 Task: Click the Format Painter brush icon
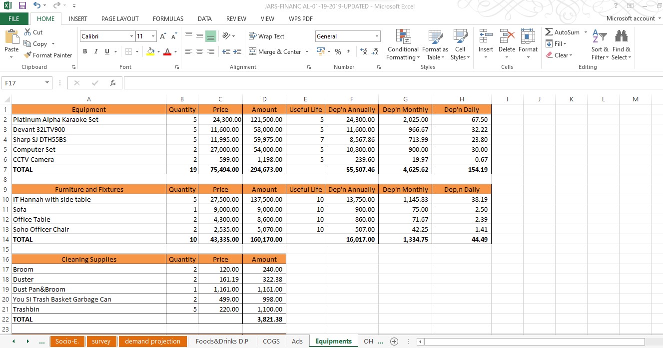pos(28,55)
